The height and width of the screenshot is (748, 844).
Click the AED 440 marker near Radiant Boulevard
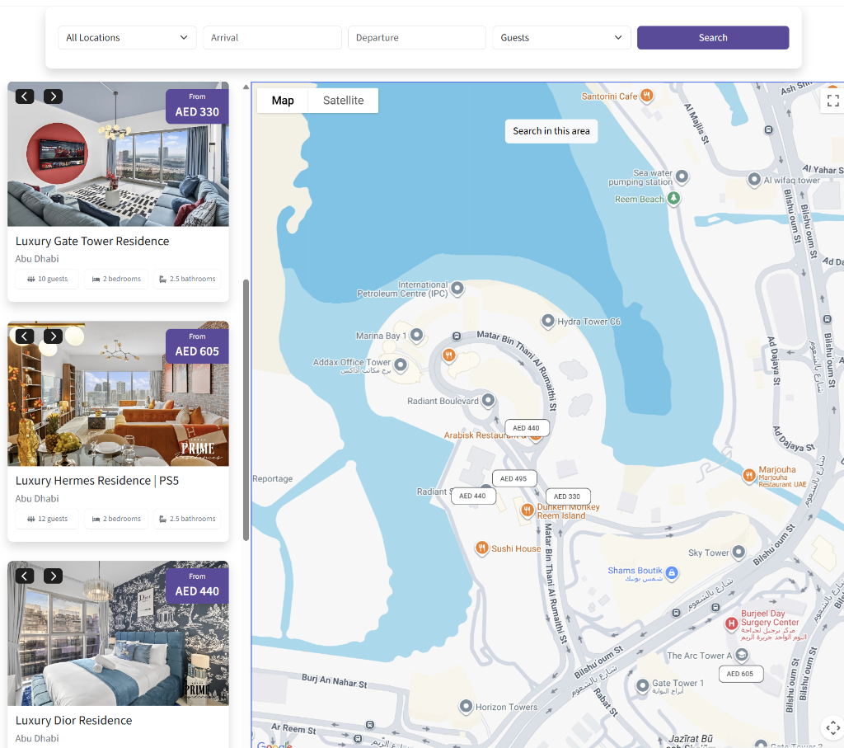coord(527,427)
